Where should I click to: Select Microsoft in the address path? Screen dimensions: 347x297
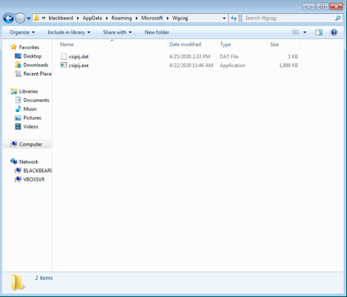(x=152, y=18)
